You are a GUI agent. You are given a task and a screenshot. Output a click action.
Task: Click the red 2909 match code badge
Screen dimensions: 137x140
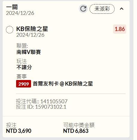coord(24,84)
